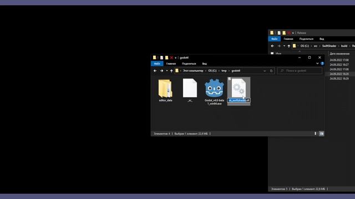Maximize the godot4 window

pos(310,57)
